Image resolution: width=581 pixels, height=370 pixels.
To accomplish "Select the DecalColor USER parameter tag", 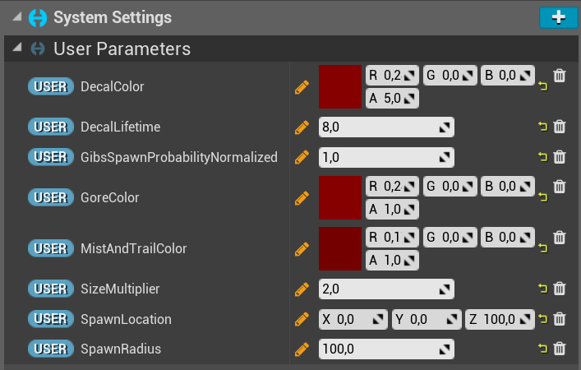I will coord(51,87).
